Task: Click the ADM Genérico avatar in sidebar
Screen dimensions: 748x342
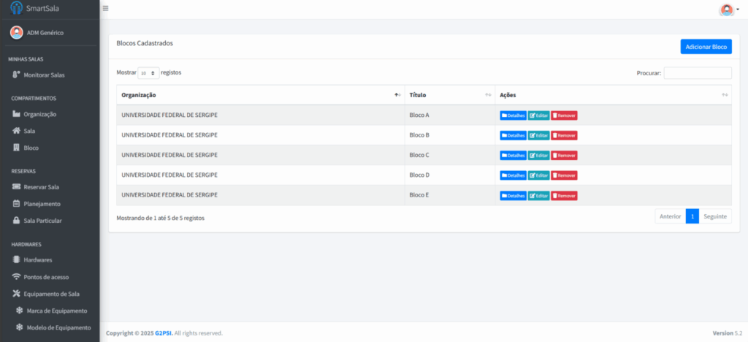Action: point(16,32)
